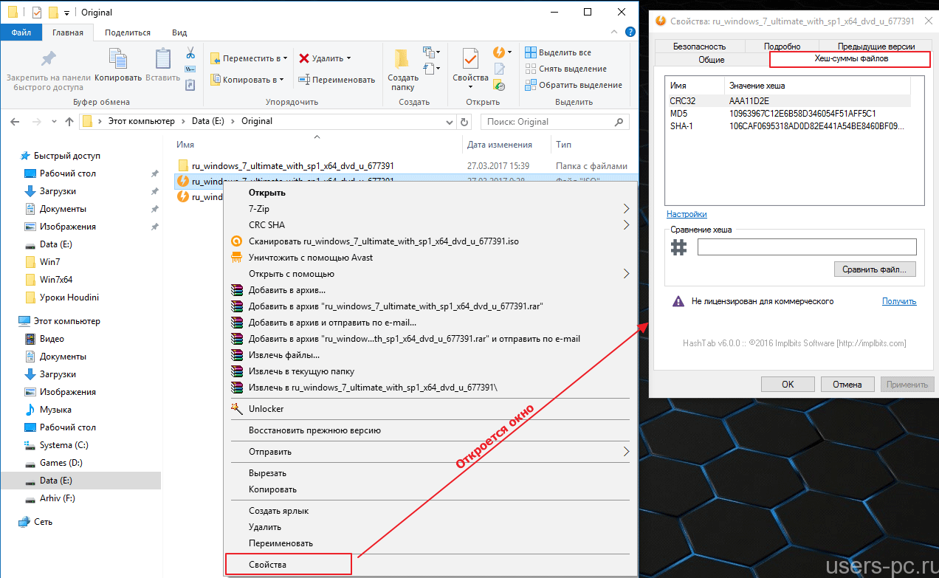Switch to the Общие properties tab

coord(711,60)
